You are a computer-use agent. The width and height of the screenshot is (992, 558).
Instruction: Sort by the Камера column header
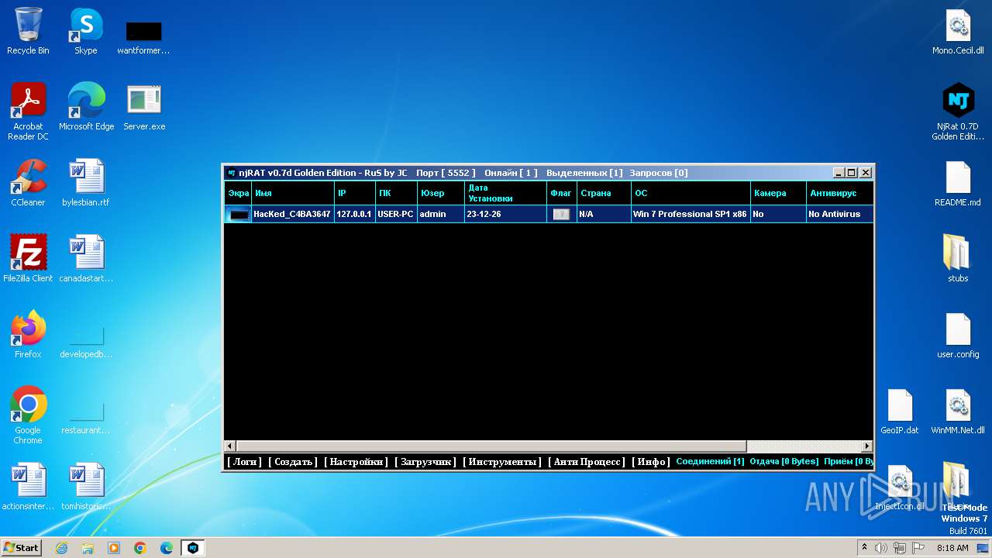778,193
